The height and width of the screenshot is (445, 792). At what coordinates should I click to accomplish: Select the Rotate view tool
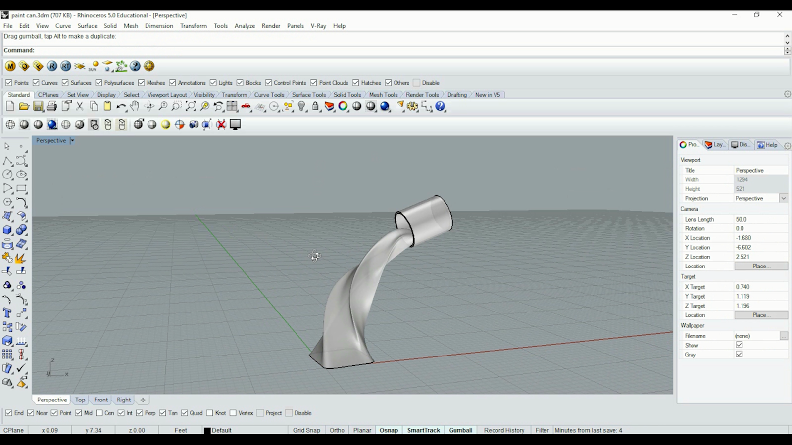coord(148,106)
